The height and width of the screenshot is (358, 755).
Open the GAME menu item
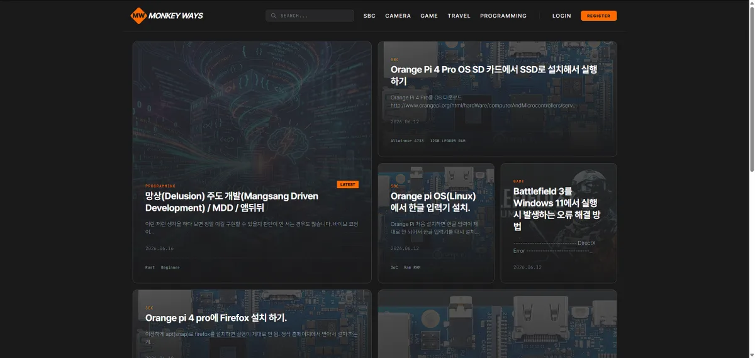tap(429, 16)
